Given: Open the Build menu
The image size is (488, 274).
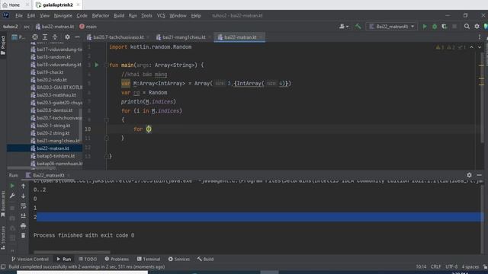Looking at the screenshot, I should [x=119, y=15].
